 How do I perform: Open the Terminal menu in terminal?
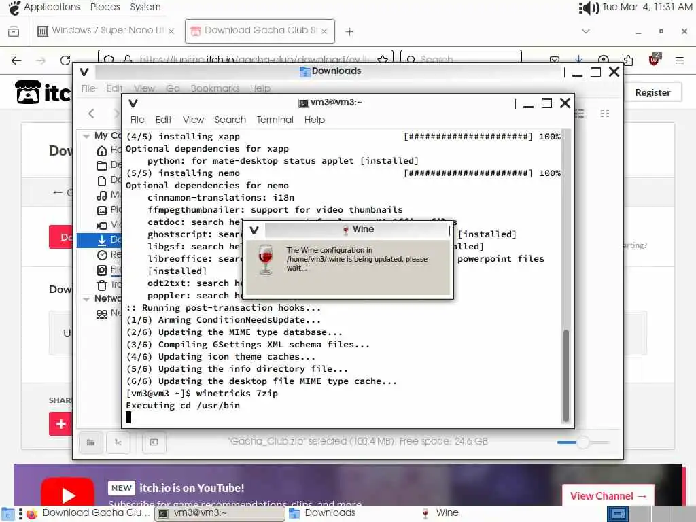pyautogui.click(x=275, y=120)
